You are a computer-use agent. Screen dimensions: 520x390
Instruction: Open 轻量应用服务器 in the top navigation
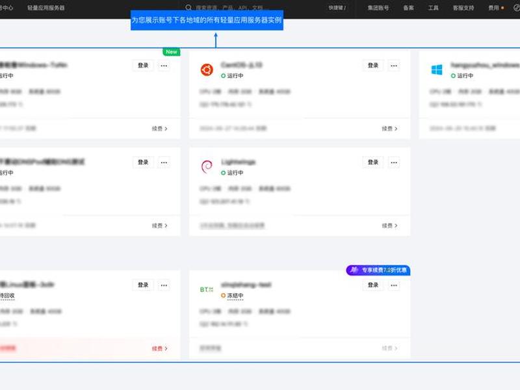coord(45,8)
